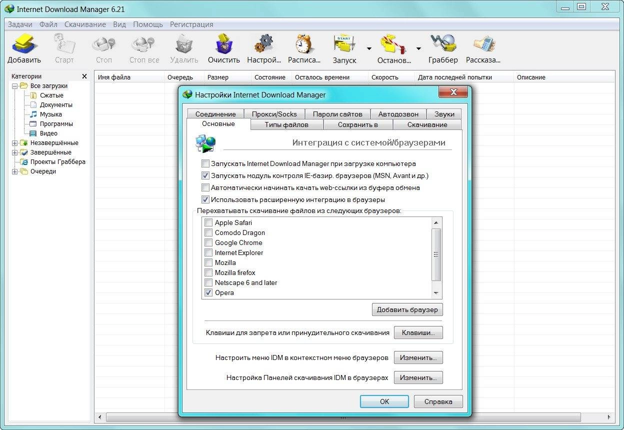This screenshot has height=430, width=624.
Task: Check the Mozilla browser box
Action: (x=208, y=262)
